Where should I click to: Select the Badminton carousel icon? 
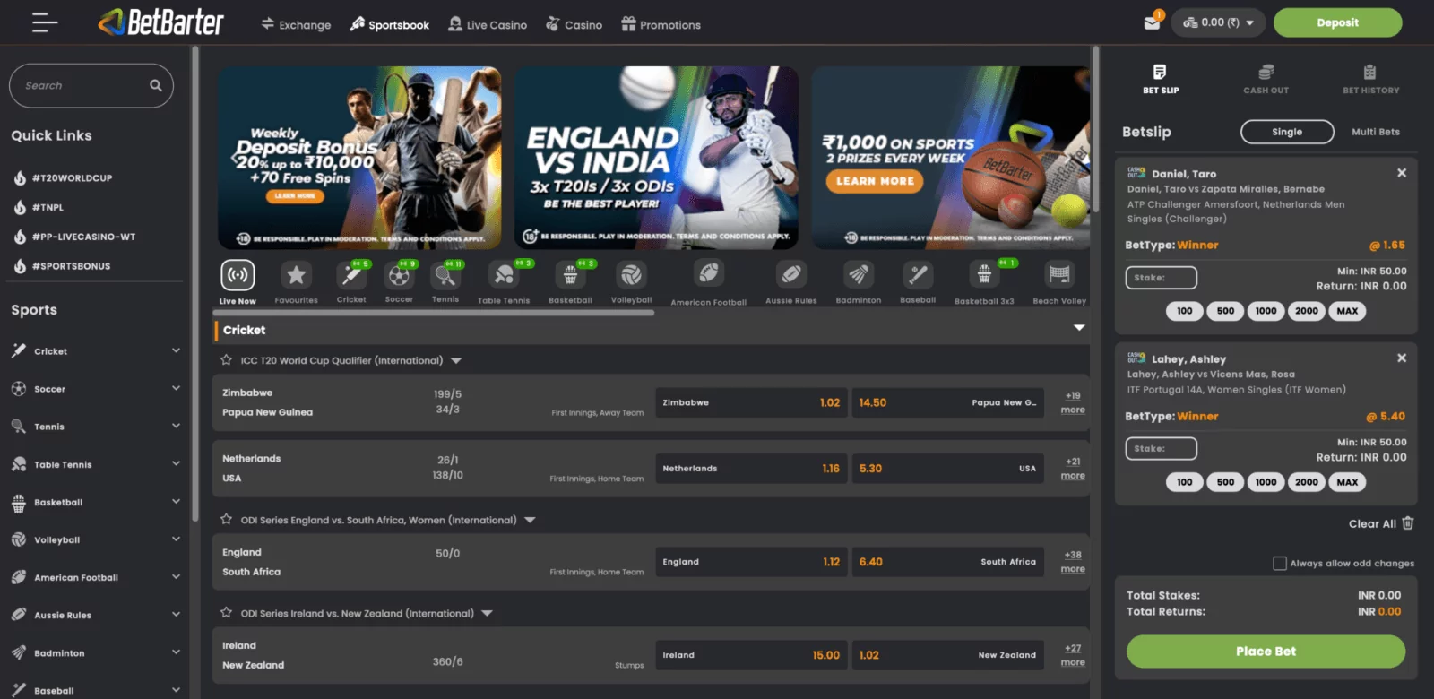pyautogui.click(x=859, y=273)
